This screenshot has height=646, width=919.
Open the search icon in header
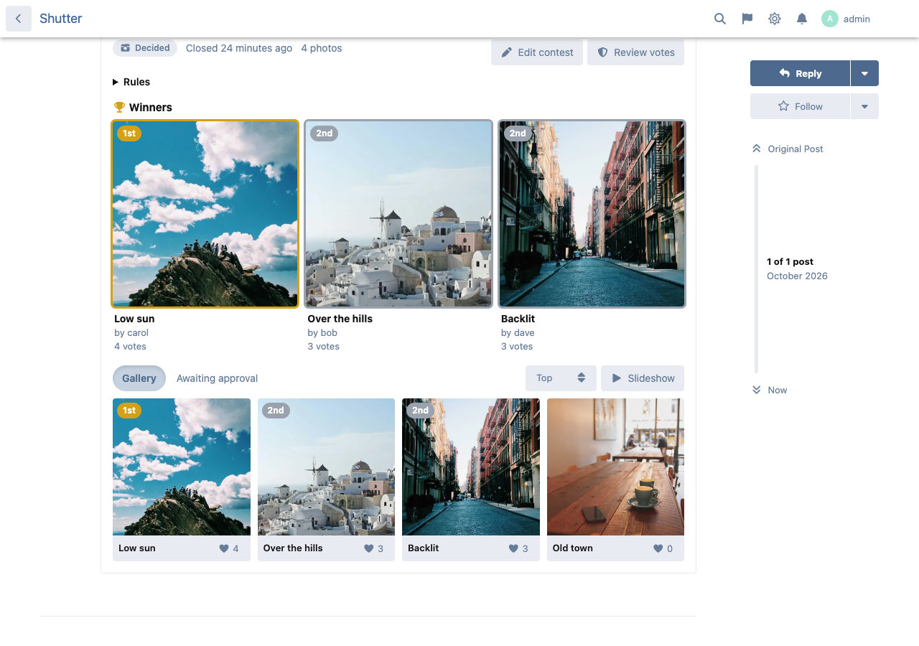coord(720,19)
